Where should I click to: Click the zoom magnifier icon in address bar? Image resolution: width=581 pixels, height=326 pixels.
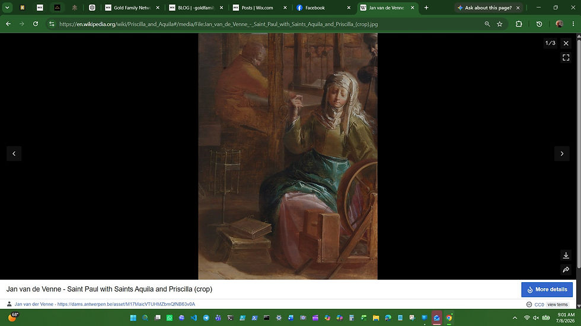tap(487, 24)
